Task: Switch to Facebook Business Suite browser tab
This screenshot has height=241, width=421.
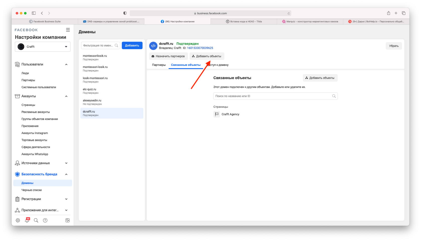Action: click(x=45, y=21)
